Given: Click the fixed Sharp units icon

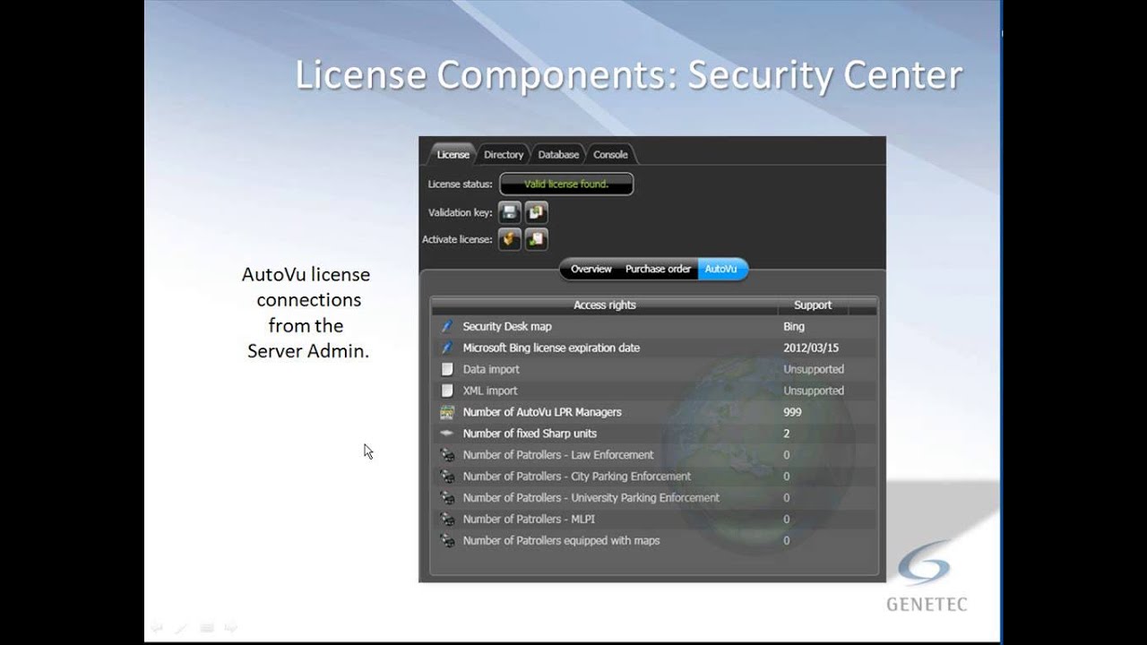Looking at the screenshot, I should point(447,434).
